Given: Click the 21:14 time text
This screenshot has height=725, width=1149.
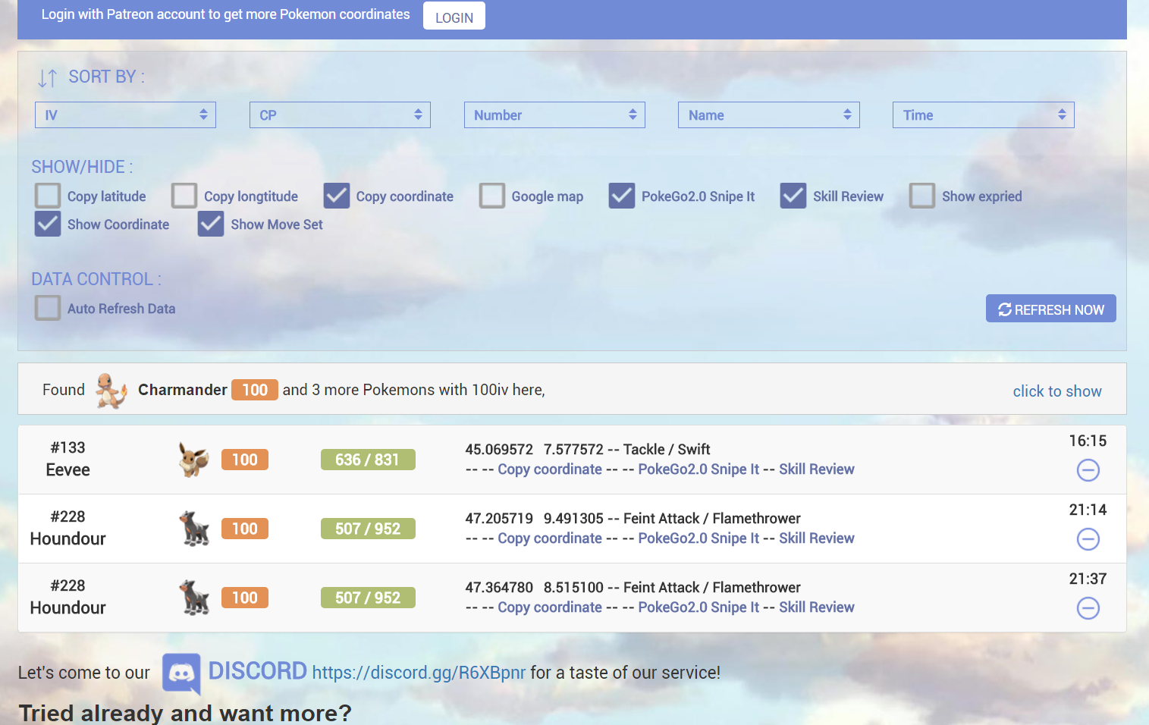Looking at the screenshot, I should [x=1088, y=510].
